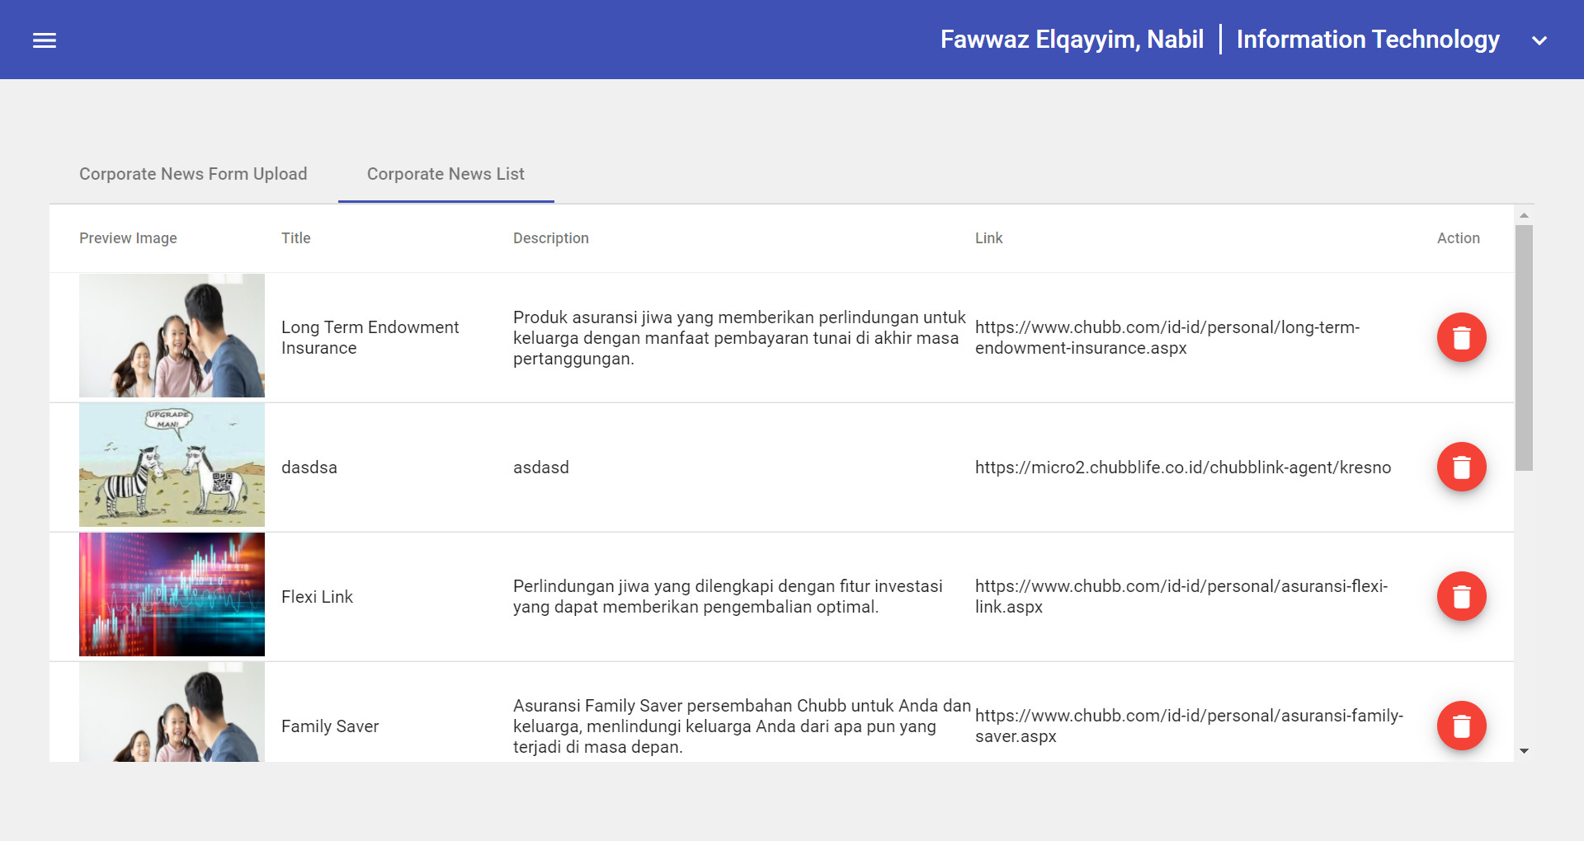
Task: Expand the user profile dropdown chevron
Action: coord(1539,40)
